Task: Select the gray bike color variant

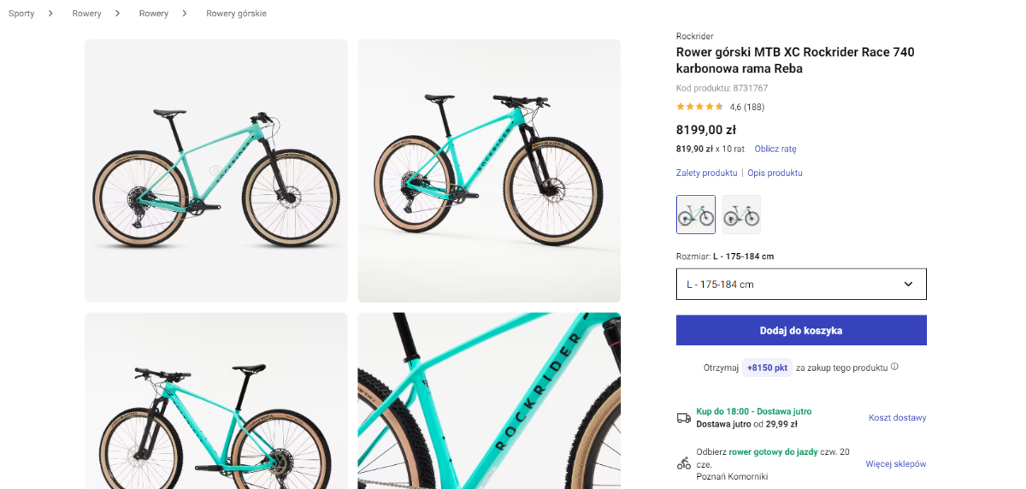Action: click(x=741, y=215)
